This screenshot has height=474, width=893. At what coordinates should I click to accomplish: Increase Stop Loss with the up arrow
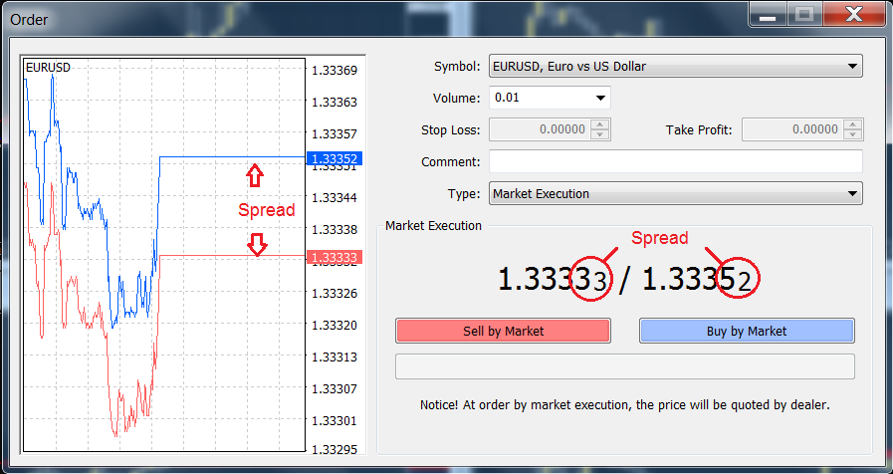600,124
